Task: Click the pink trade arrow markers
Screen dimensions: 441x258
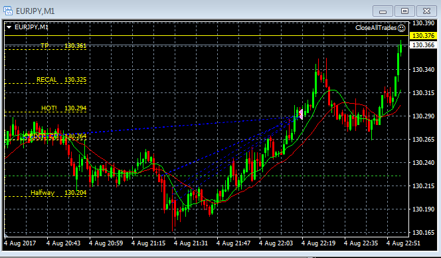Action: (x=301, y=114)
